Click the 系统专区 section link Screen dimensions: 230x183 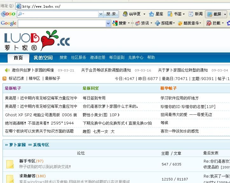coord(41,145)
